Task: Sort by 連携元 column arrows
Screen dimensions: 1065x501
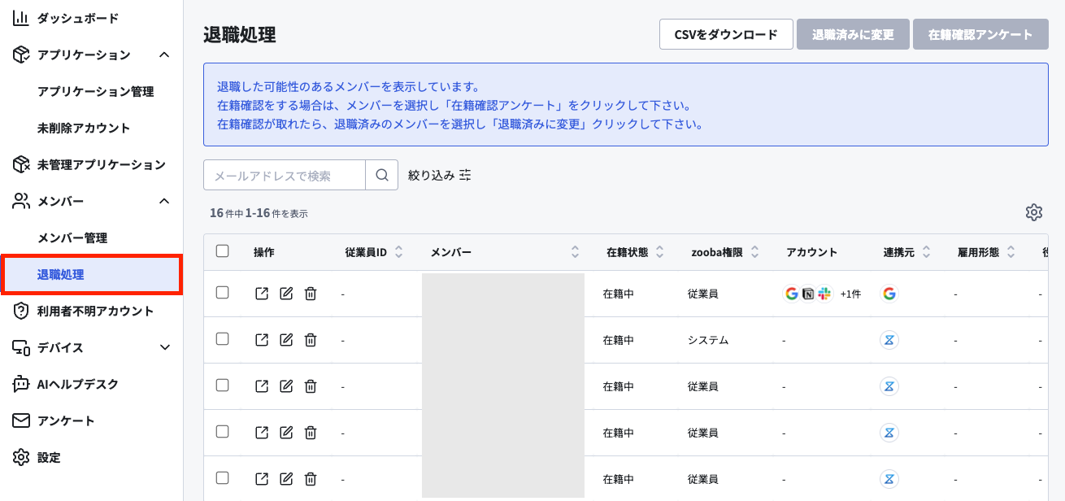Action: (926, 252)
